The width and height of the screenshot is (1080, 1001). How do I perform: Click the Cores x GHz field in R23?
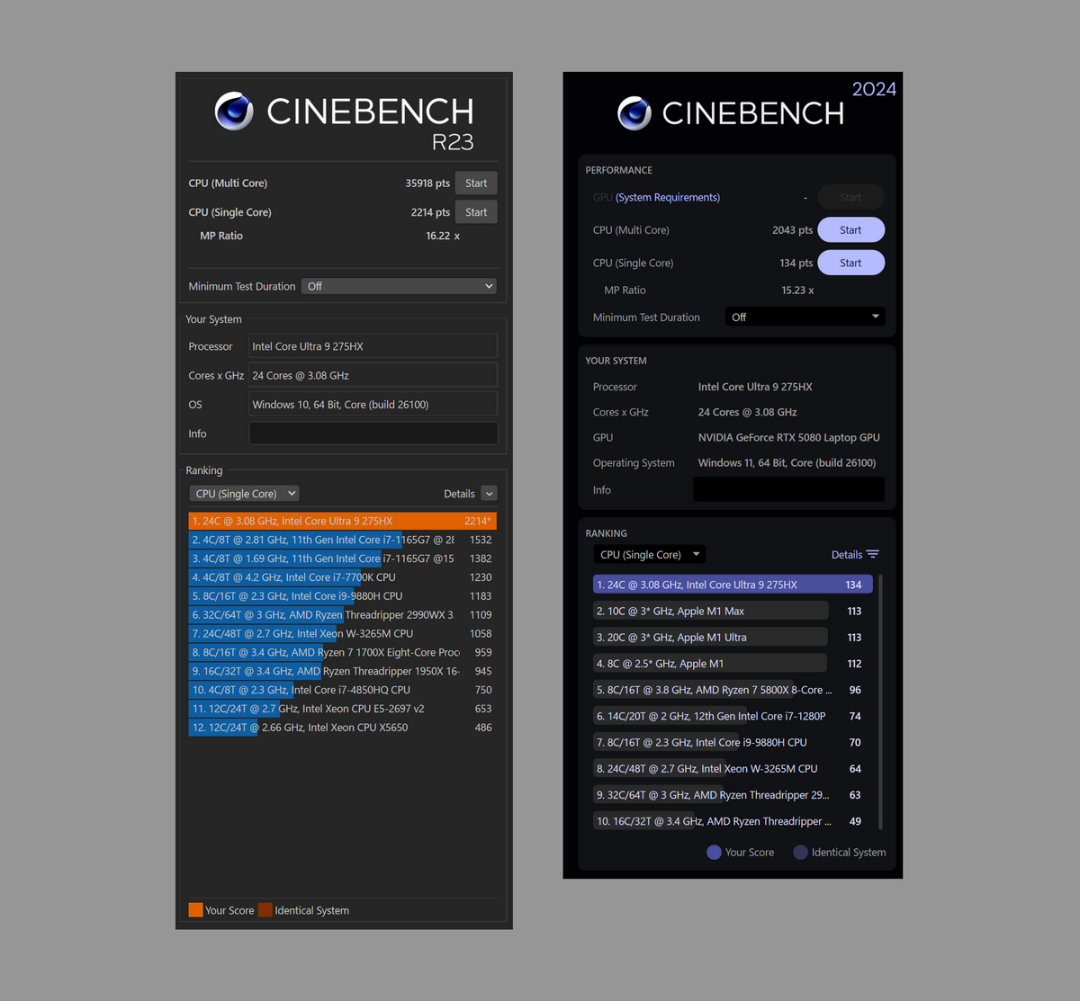click(x=373, y=375)
